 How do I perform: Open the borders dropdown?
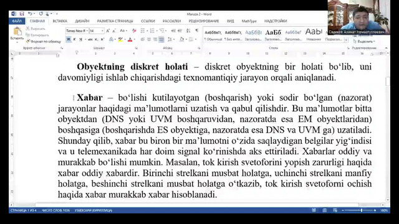(x=196, y=39)
